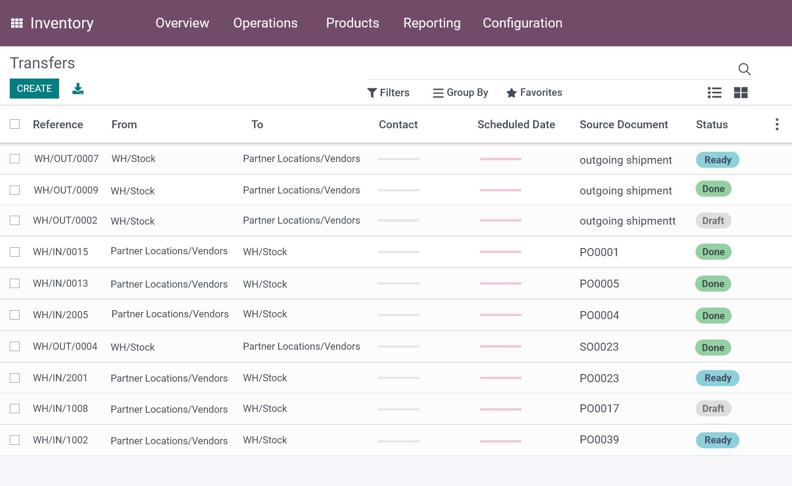The width and height of the screenshot is (792, 486).
Task: Open the Configuration menu
Action: pos(522,23)
